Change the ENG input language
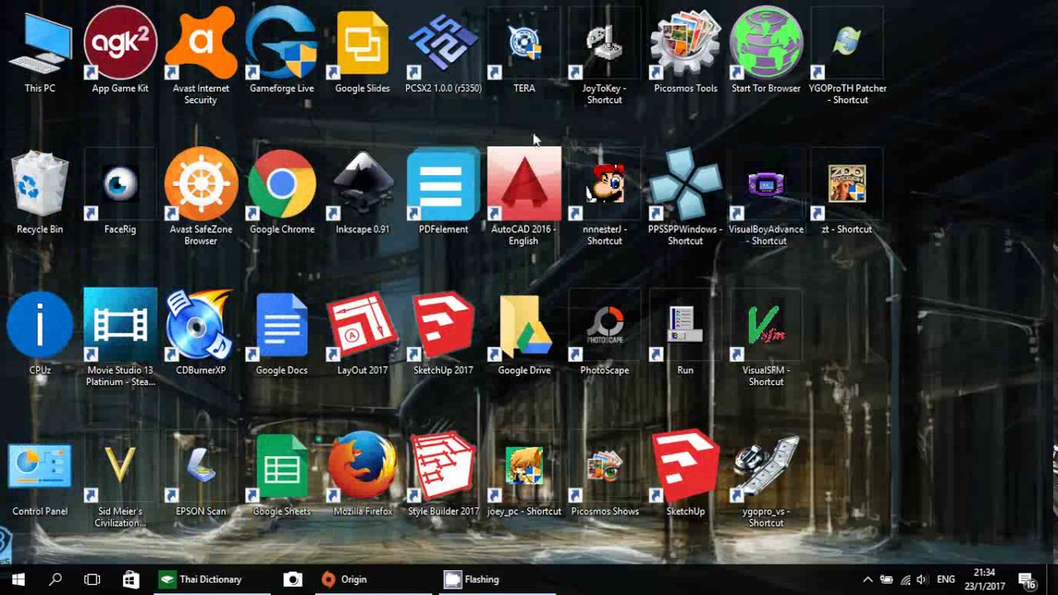Viewport: 1058px width, 595px height. (946, 579)
